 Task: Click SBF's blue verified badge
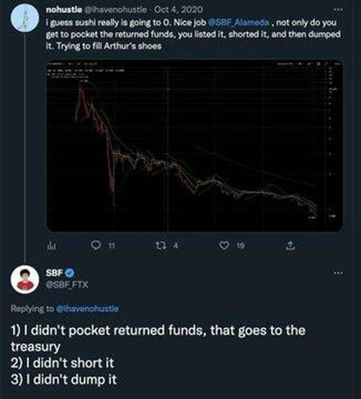coord(68,272)
